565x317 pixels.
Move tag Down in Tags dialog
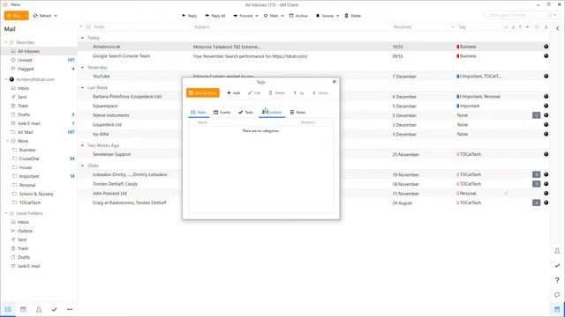[320, 92]
